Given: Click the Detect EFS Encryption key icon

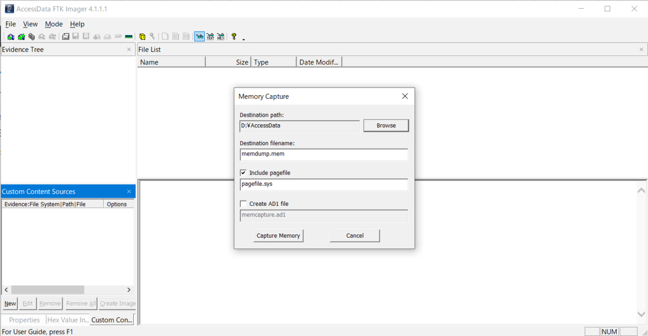Looking at the screenshot, I should coord(152,37).
